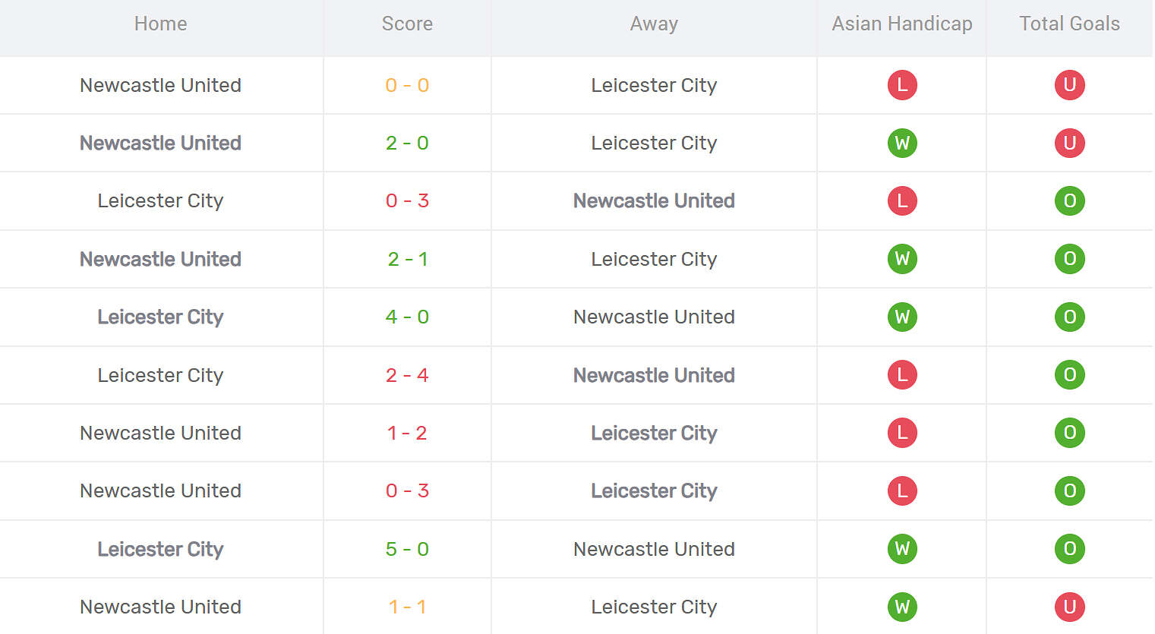Click the Total Goals column header
The height and width of the screenshot is (634, 1155).
(1069, 24)
